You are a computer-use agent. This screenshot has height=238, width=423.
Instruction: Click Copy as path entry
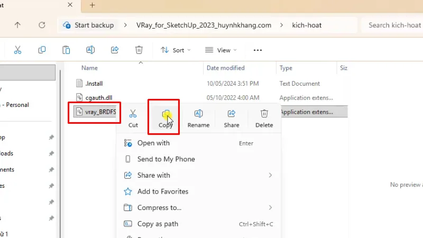coord(199,224)
